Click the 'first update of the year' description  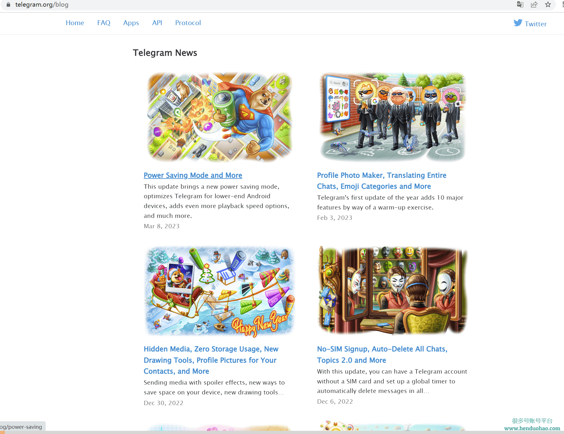point(390,202)
